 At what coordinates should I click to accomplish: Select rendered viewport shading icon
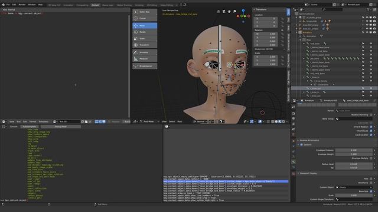pos(283,122)
